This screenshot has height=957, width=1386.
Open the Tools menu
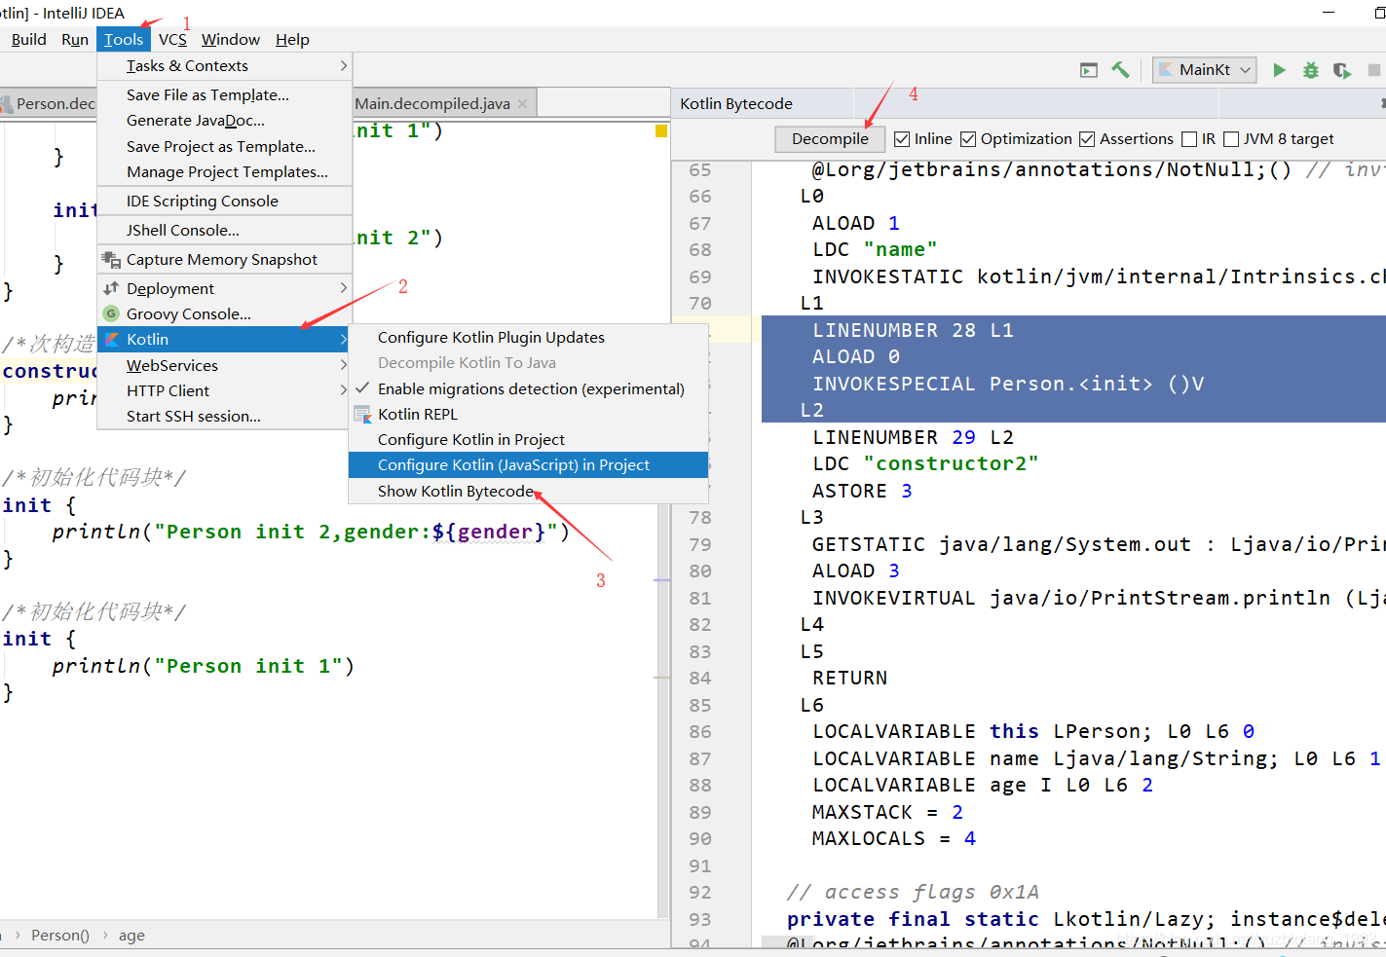[x=124, y=39]
